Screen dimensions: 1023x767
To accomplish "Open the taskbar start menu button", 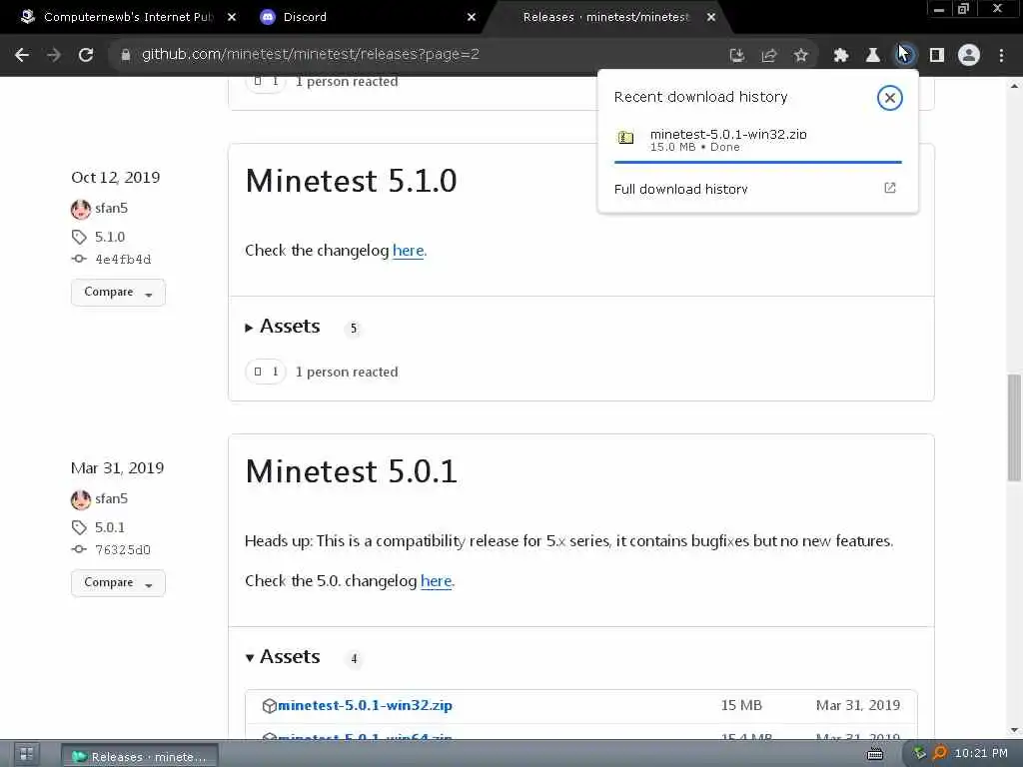I will pyautogui.click(x=26, y=755).
